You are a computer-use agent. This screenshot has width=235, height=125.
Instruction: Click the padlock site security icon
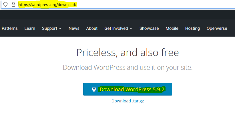(13, 4)
